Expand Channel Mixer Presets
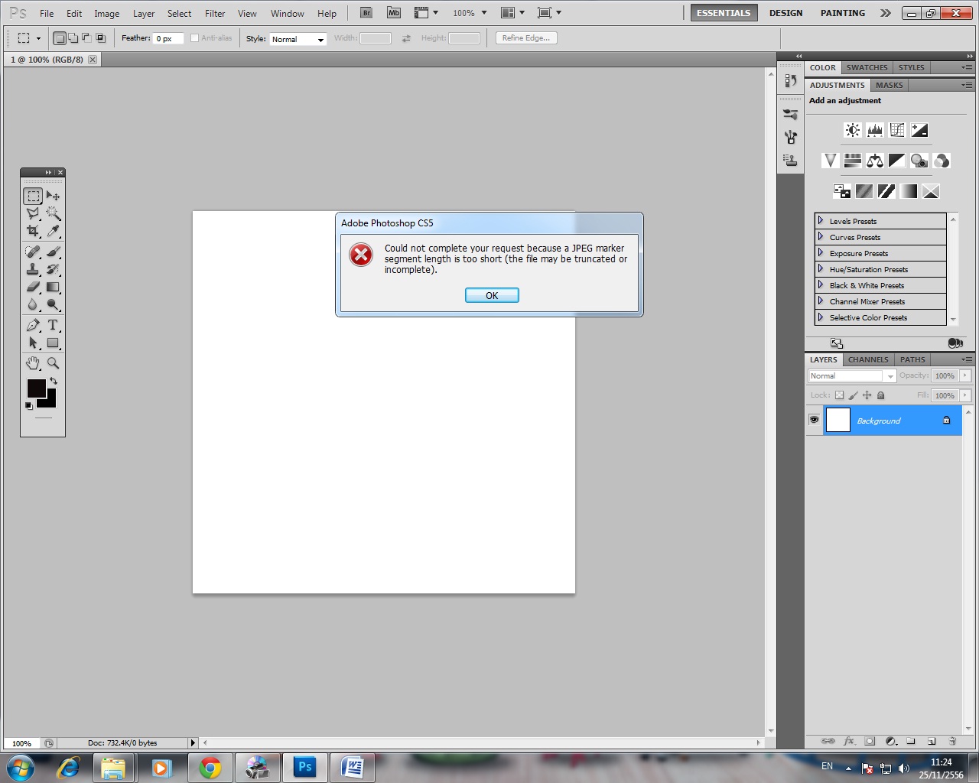 [821, 301]
